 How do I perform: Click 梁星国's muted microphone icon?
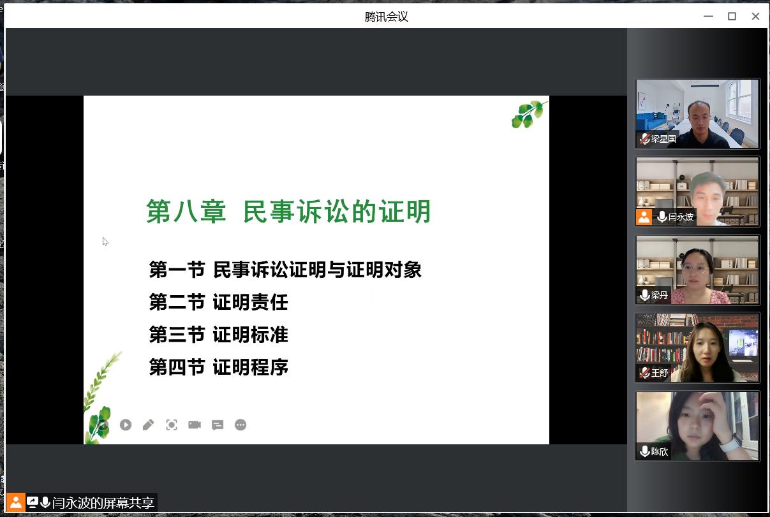pos(645,139)
